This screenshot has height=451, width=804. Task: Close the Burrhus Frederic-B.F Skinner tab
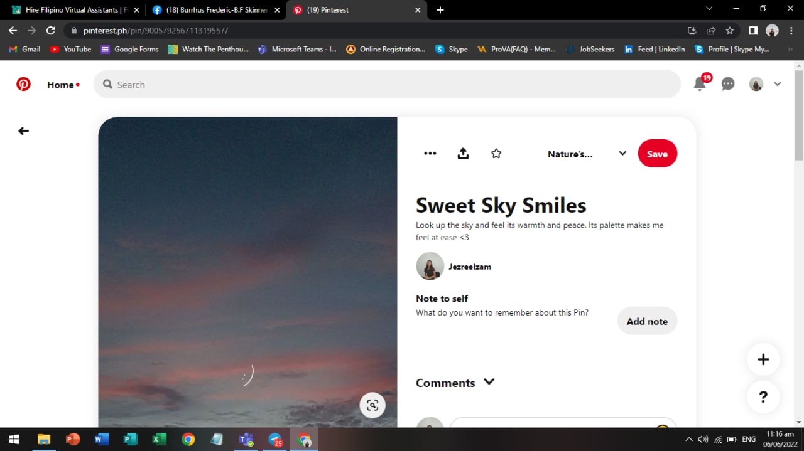pos(277,10)
